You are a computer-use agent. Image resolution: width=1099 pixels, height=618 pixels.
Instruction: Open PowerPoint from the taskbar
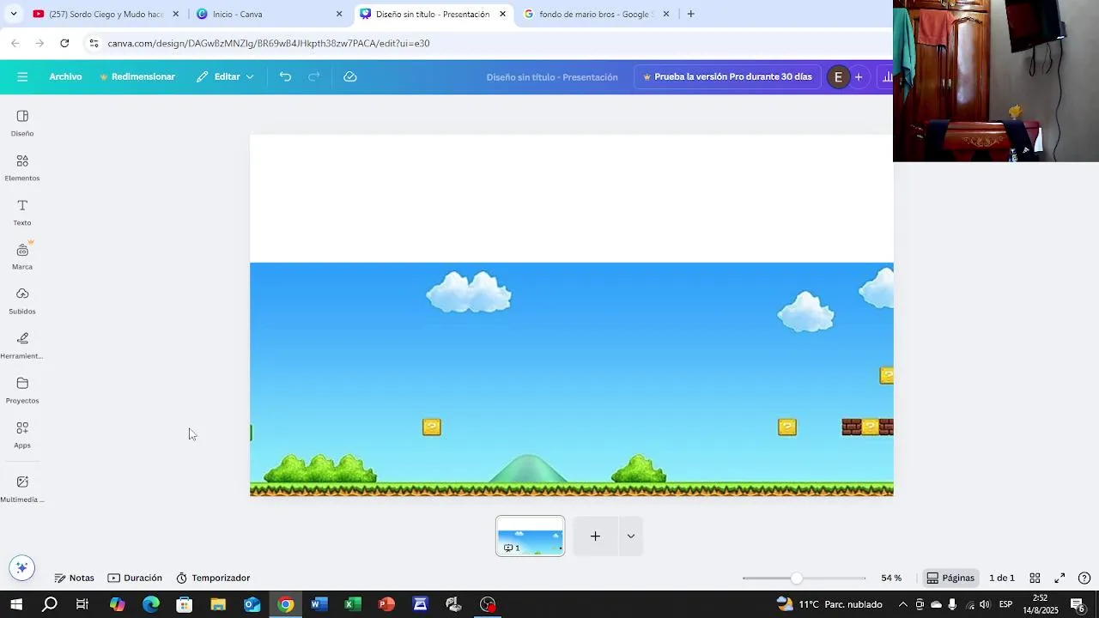click(386, 604)
